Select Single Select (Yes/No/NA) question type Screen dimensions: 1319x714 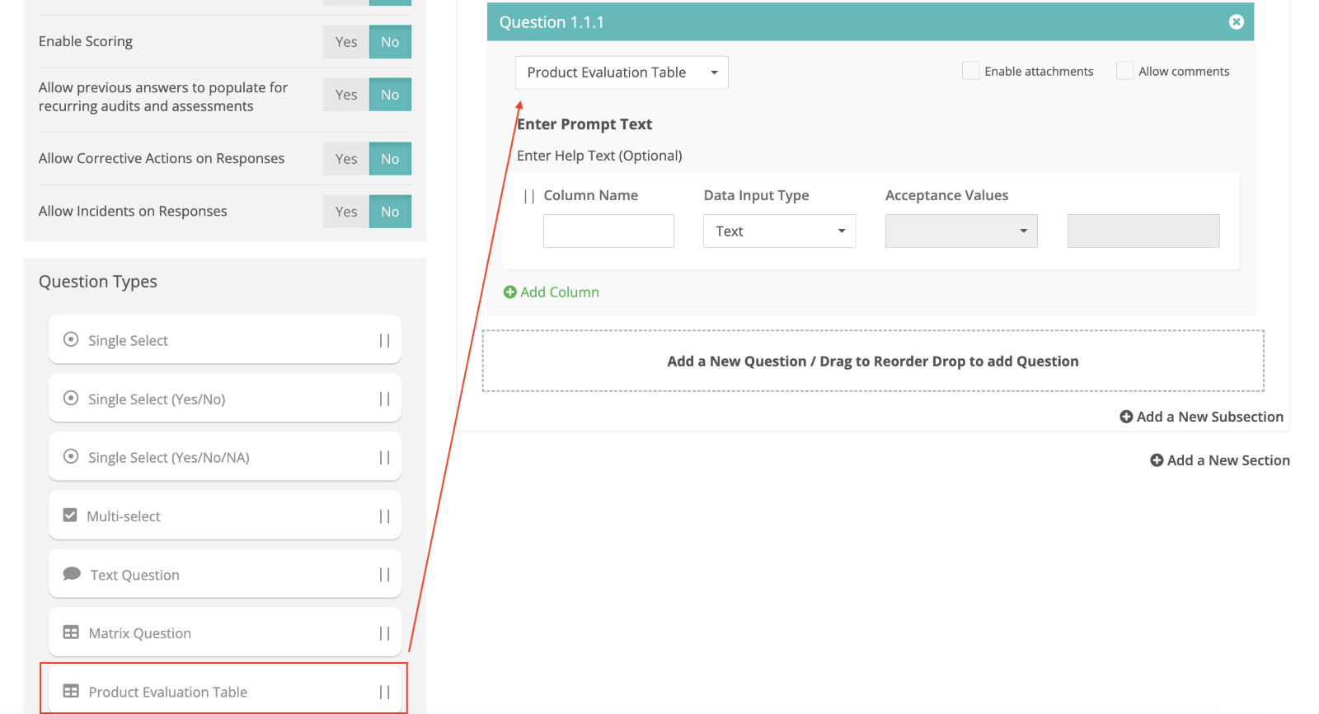click(x=168, y=457)
